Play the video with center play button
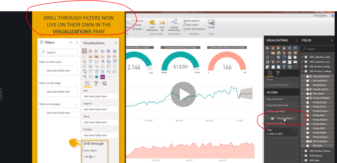This screenshot has height=163, width=337. [x=184, y=94]
